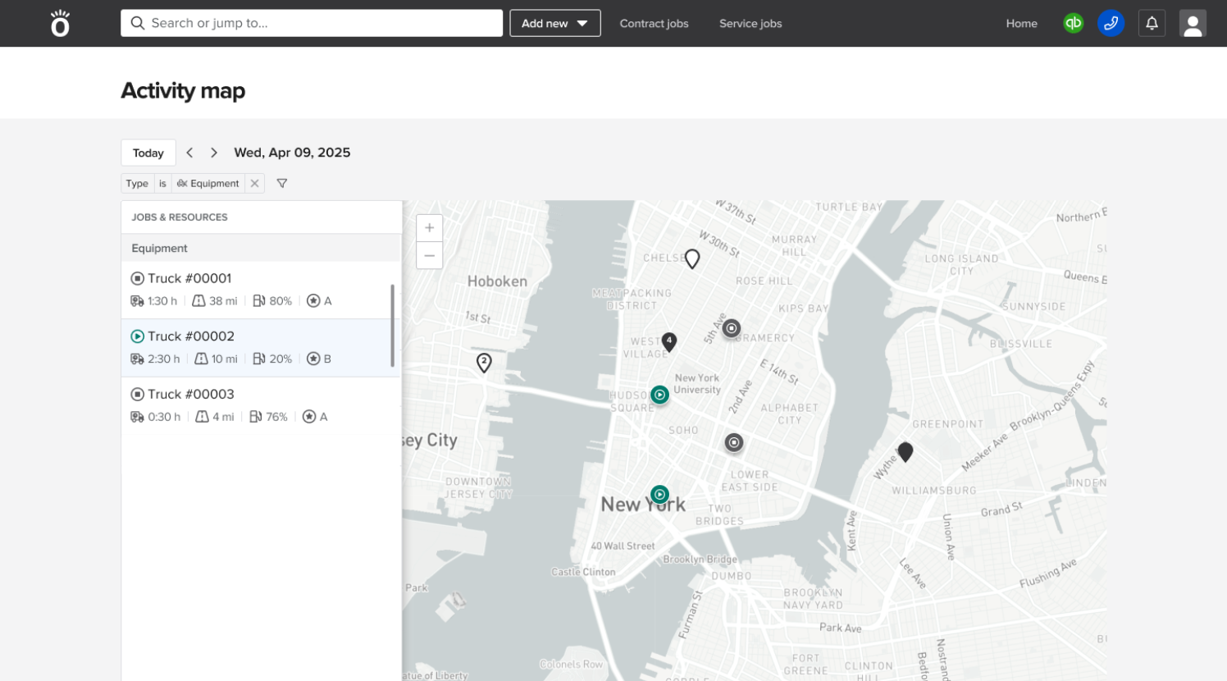Click the Williamsburg solid map pin

pyautogui.click(x=905, y=451)
